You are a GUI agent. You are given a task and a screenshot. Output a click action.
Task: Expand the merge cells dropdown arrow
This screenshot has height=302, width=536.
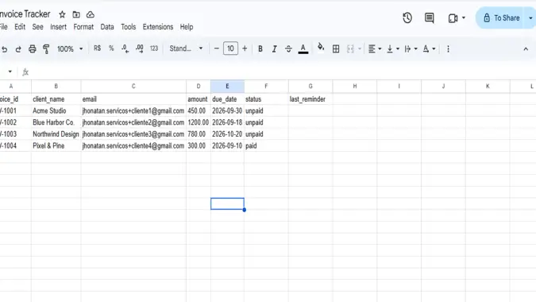click(360, 49)
